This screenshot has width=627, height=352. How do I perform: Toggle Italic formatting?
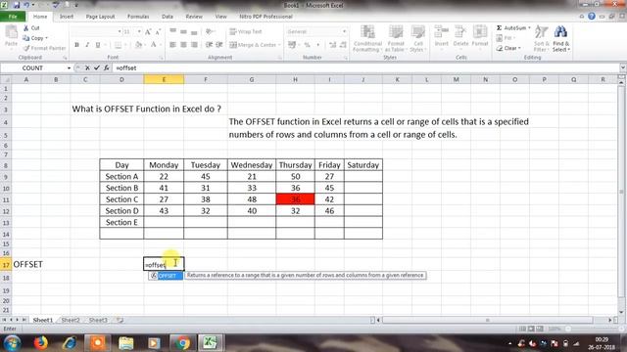(87, 45)
